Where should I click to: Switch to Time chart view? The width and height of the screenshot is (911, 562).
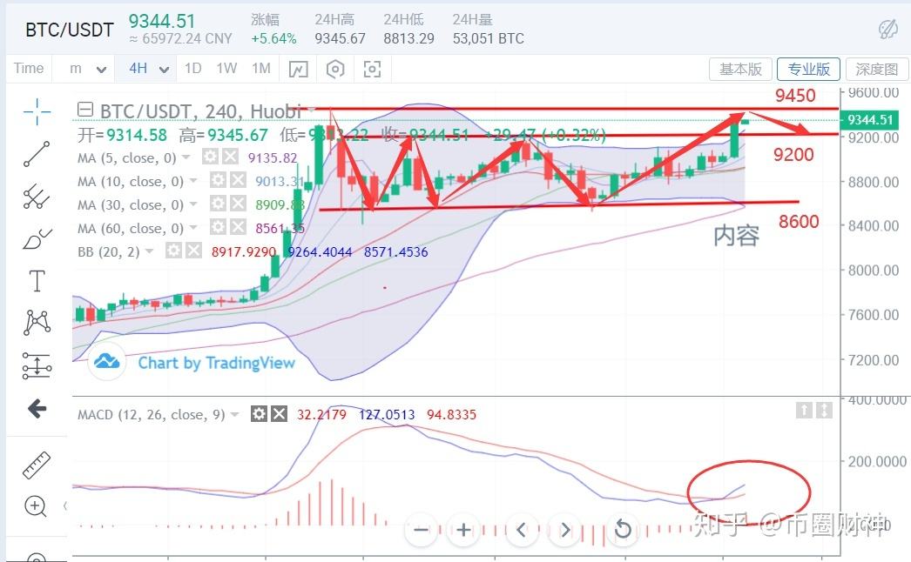click(x=29, y=69)
